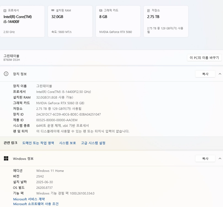Open the 시스템 보호 link

tap(68, 143)
